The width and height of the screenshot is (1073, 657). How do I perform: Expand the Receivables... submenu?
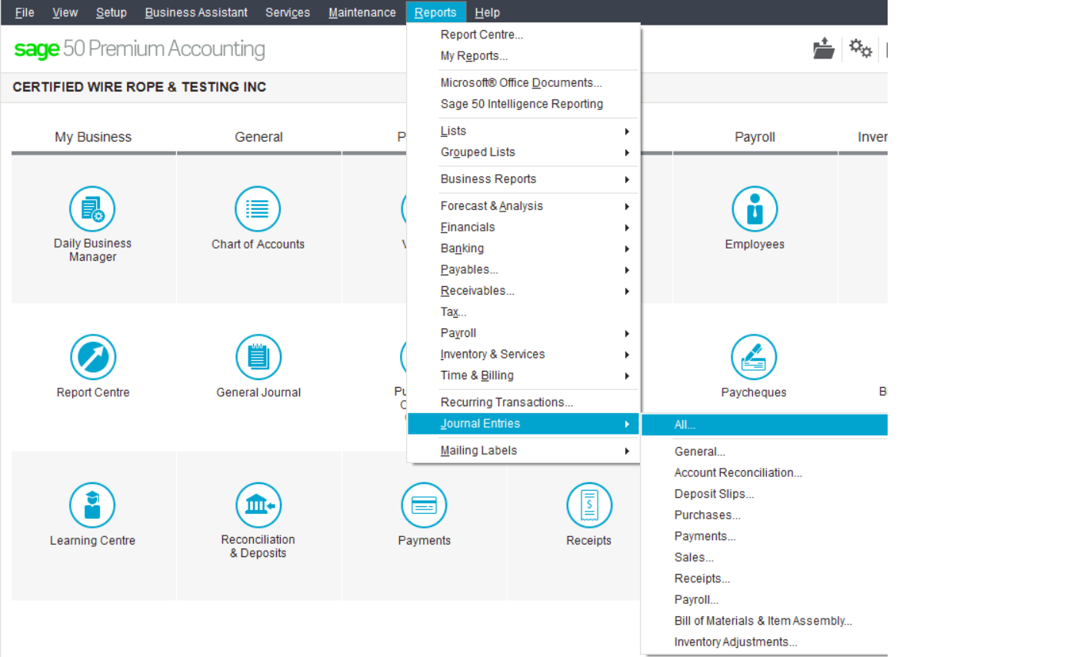(x=523, y=291)
